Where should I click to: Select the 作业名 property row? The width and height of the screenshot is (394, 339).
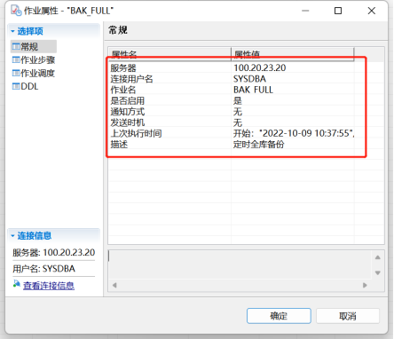pyautogui.click(x=232, y=90)
